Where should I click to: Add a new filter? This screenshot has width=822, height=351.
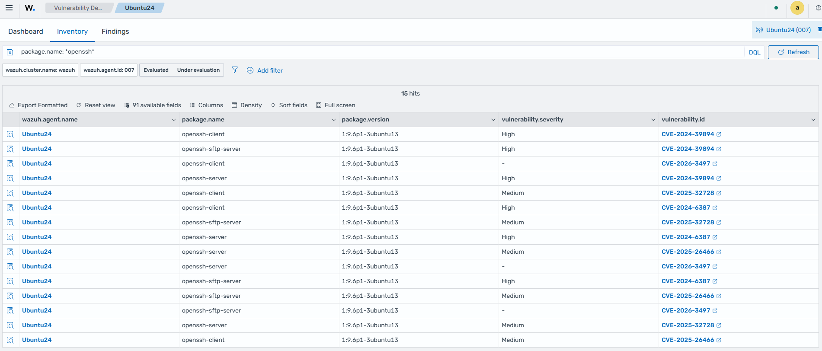265,70
